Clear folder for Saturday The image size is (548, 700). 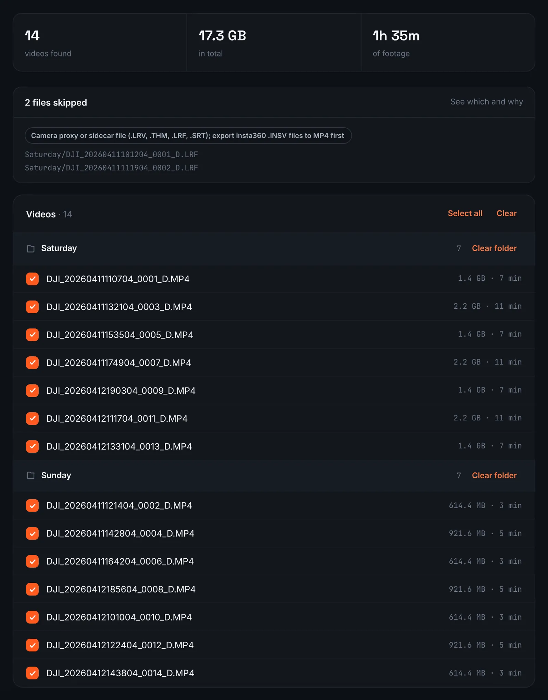click(494, 248)
